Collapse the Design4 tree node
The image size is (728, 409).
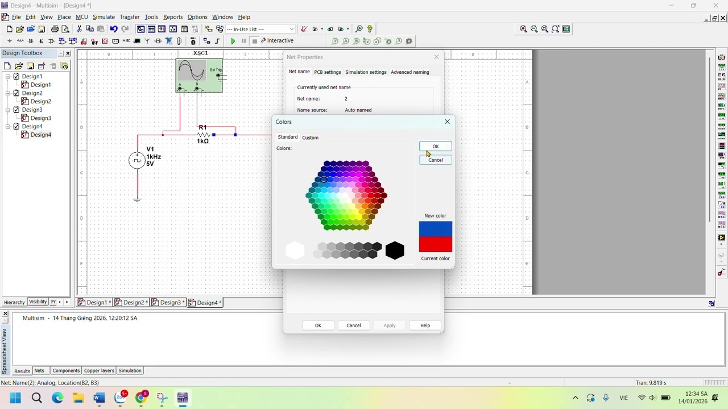click(8, 126)
